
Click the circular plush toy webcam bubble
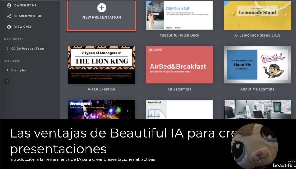tap(254, 147)
